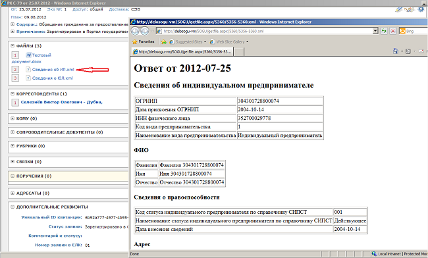428x258 pixels.
Task: Click the 'Действующее' status cell
Action: tap(350, 220)
